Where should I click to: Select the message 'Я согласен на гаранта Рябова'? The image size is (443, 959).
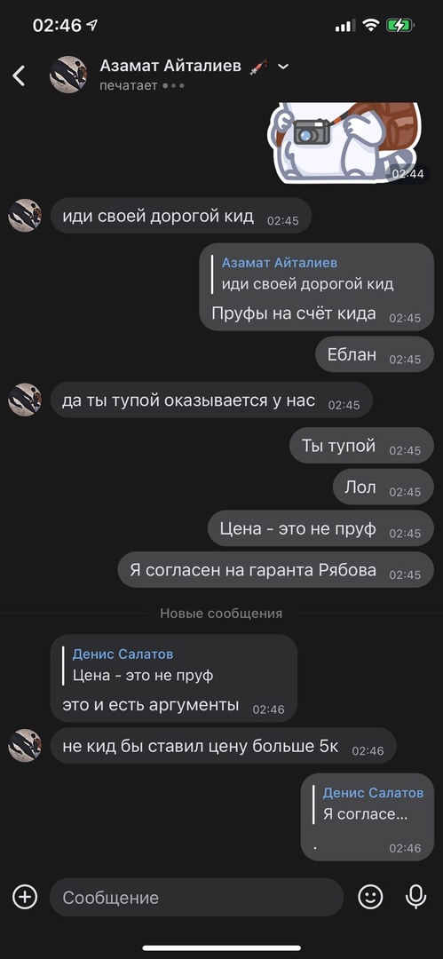[276, 570]
